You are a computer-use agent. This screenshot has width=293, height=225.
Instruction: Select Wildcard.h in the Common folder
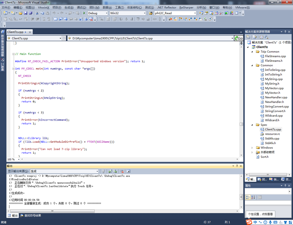click(x=272, y=120)
